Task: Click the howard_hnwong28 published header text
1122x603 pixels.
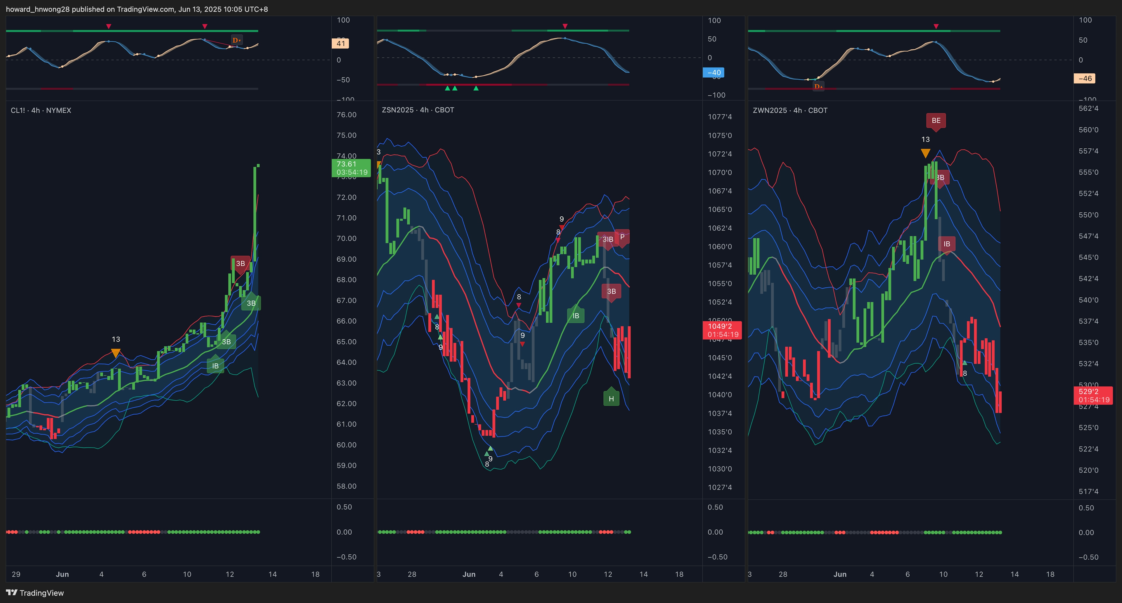Action: 137,9
